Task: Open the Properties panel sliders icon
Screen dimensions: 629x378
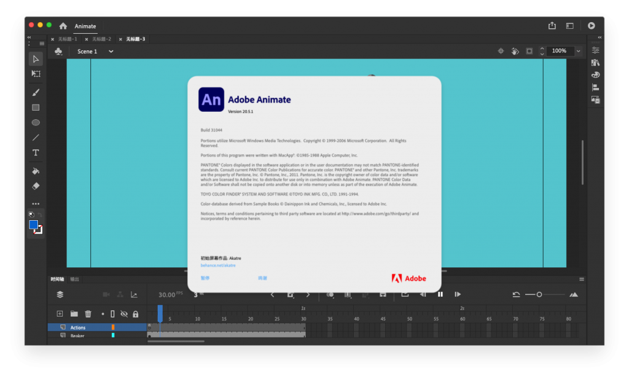Action: coord(596,50)
